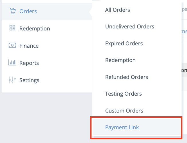The image size is (187, 143).
Task: Select Redemption inside the Orders submenu
Action: [120, 60]
